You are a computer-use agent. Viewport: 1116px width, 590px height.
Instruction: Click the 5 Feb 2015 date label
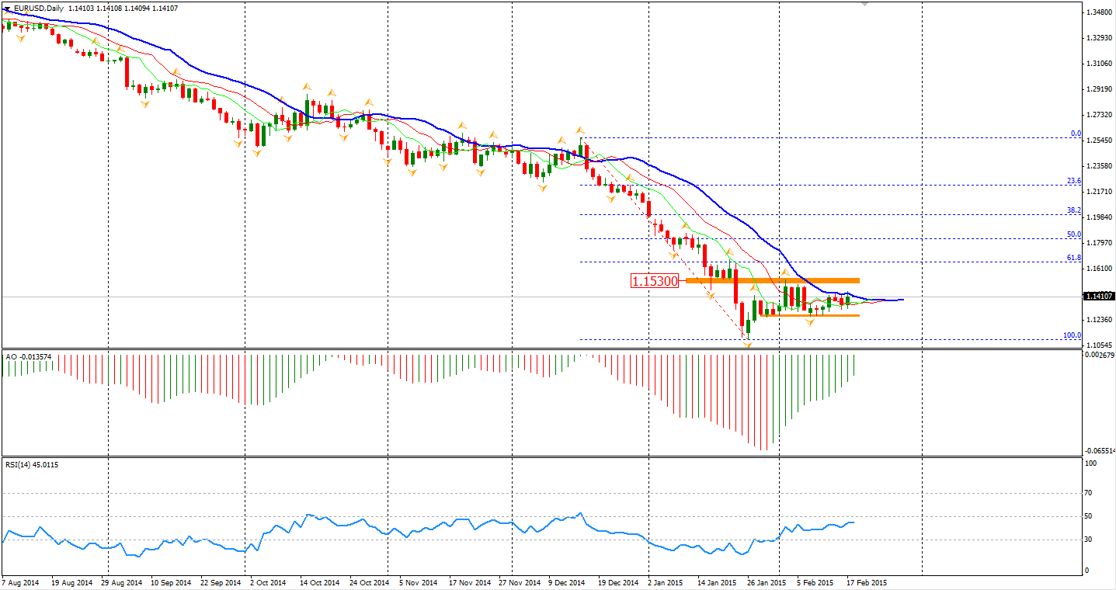point(815,581)
